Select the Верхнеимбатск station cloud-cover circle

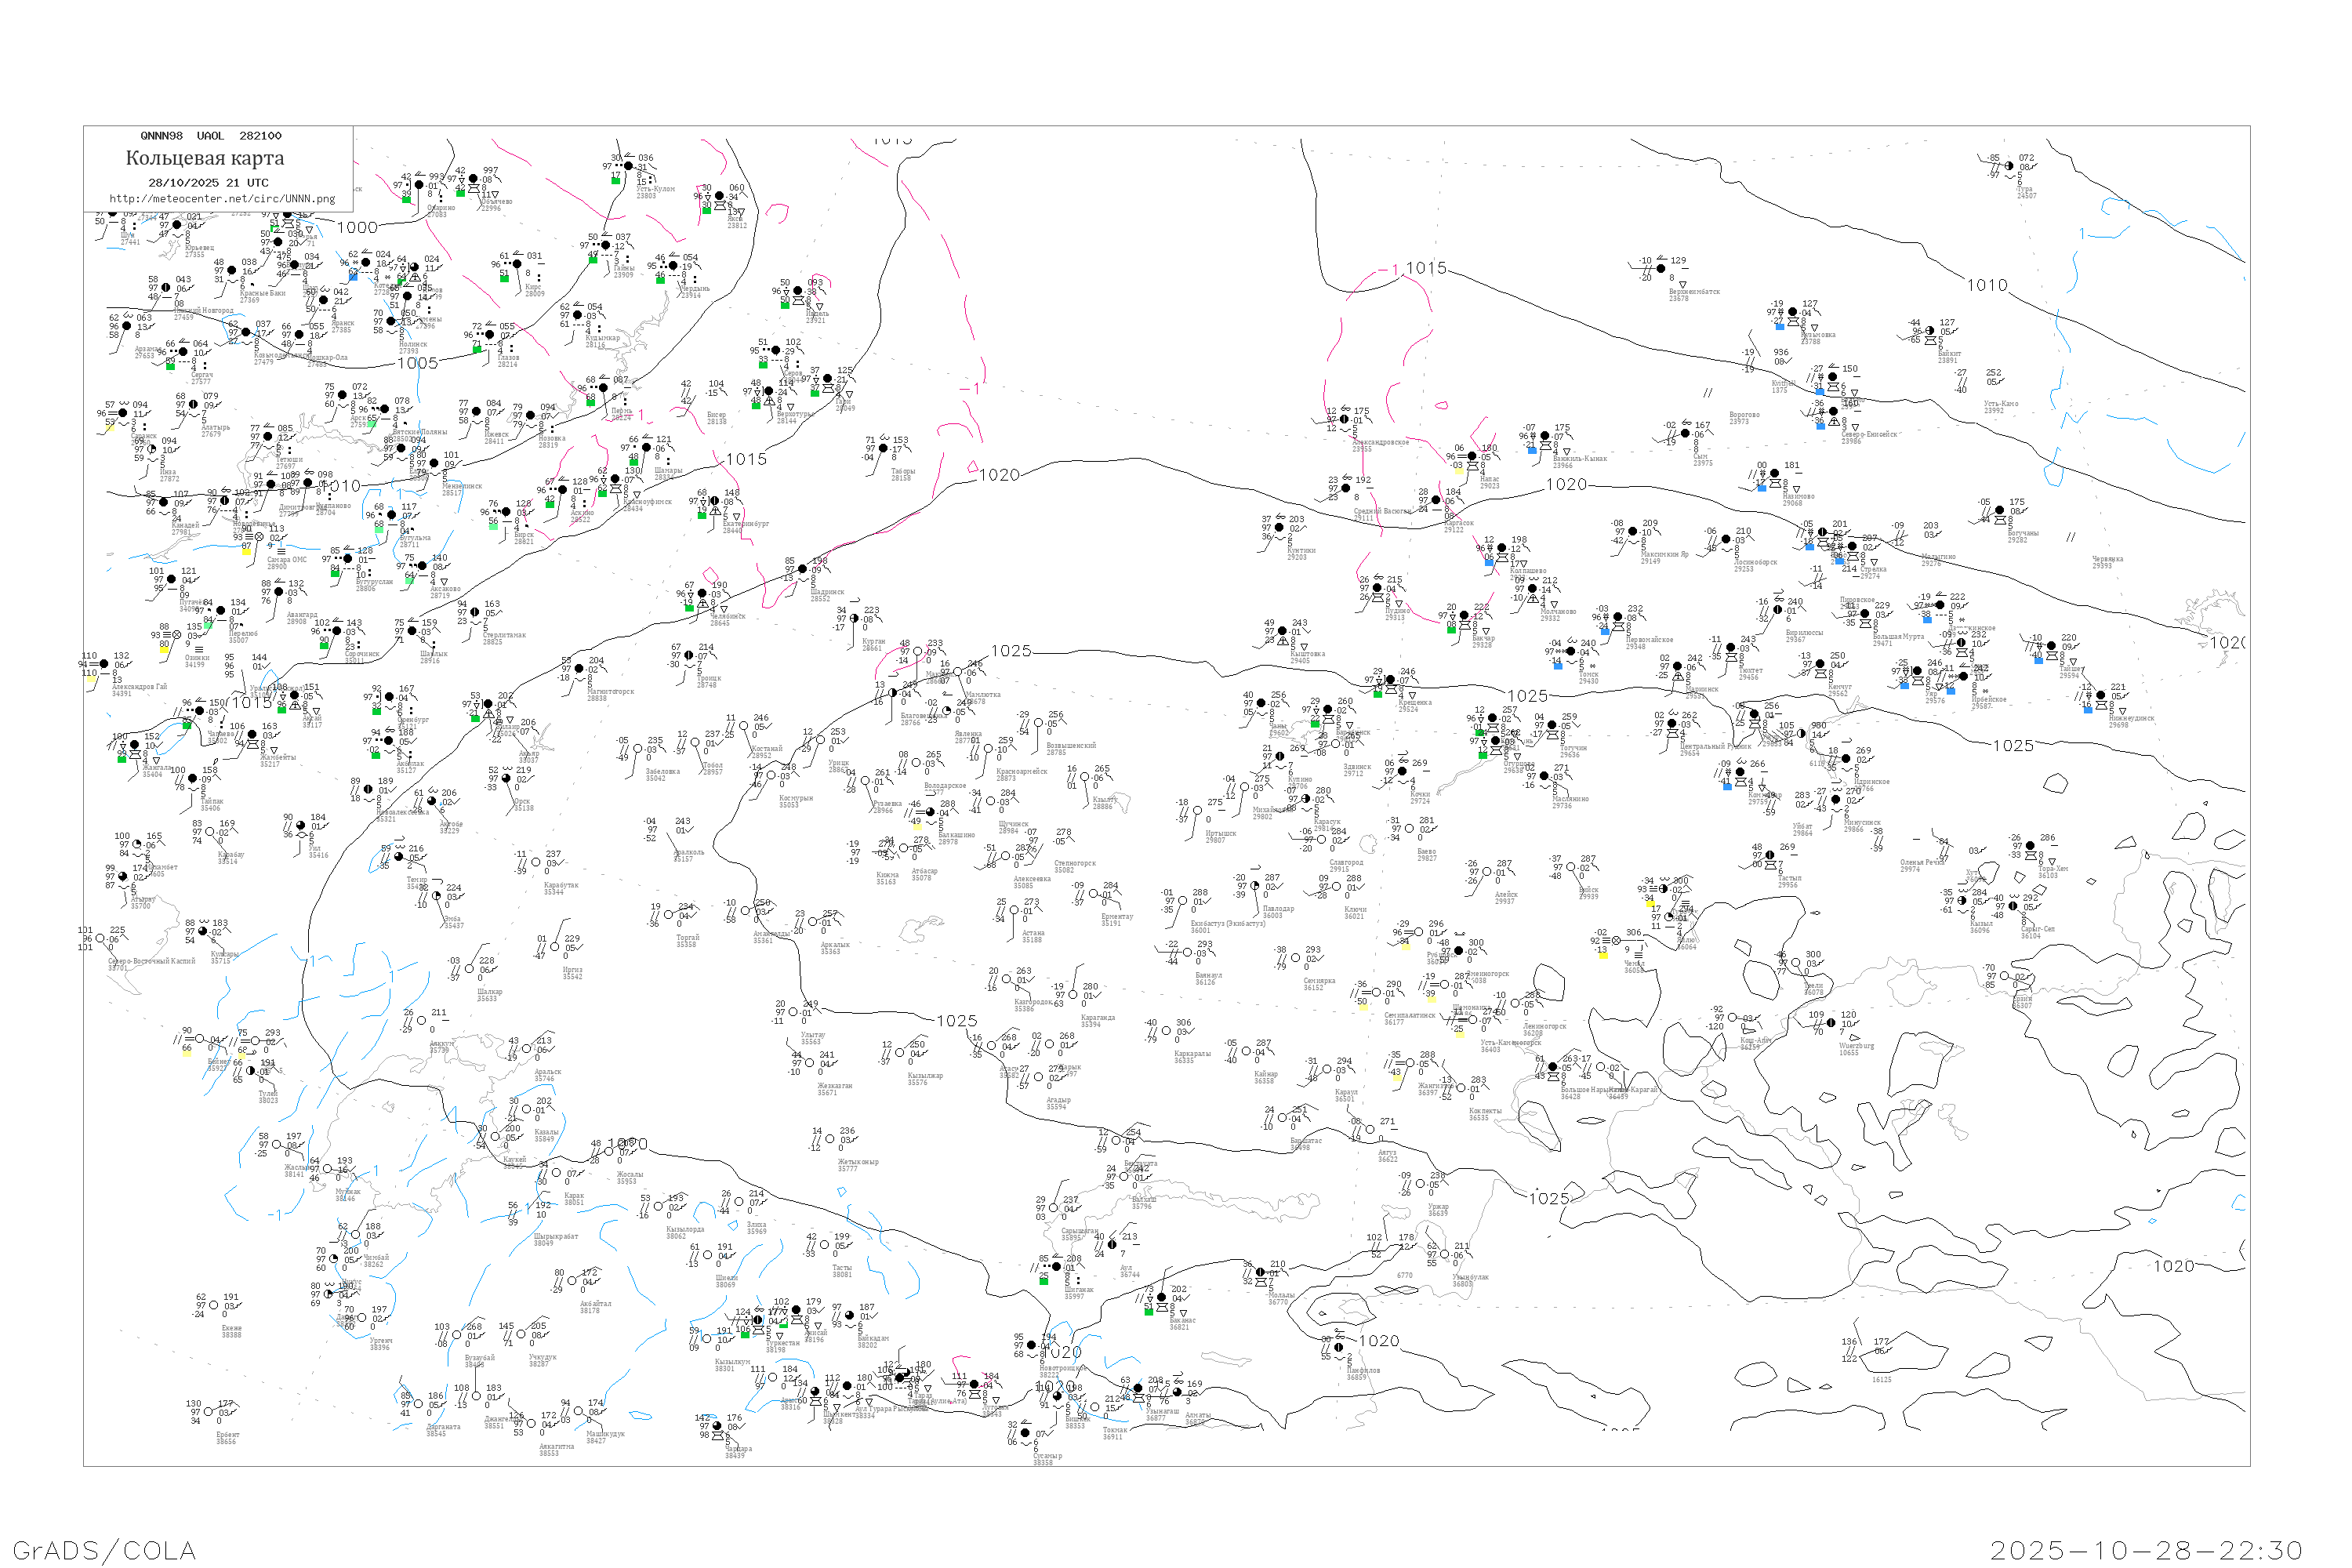tap(1661, 269)
